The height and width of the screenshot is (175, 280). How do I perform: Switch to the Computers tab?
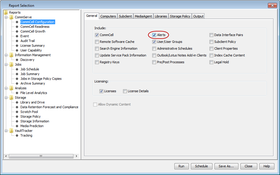(108, 16)
